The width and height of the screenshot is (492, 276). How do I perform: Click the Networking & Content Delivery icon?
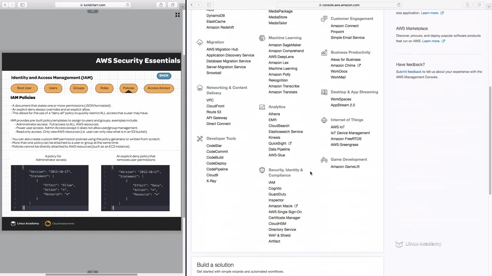click(200, 88)
